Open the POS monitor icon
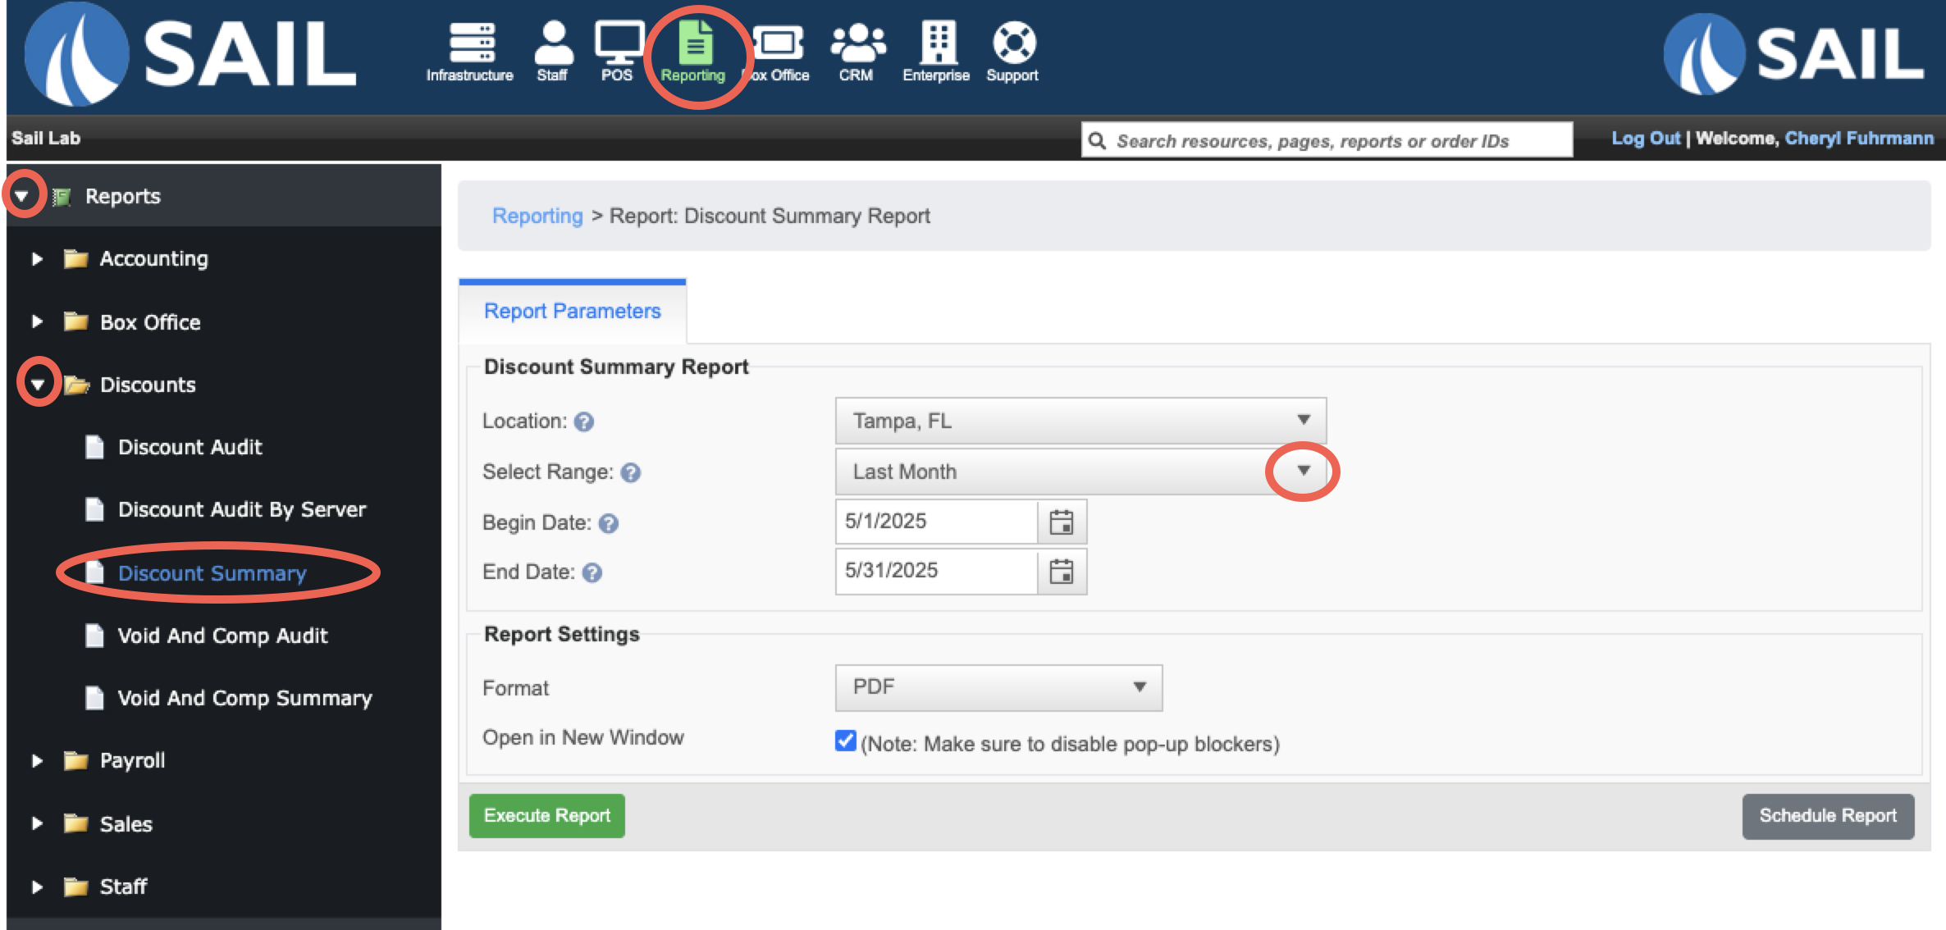This screenshot has height=930, width=1946. coord(619,43)
